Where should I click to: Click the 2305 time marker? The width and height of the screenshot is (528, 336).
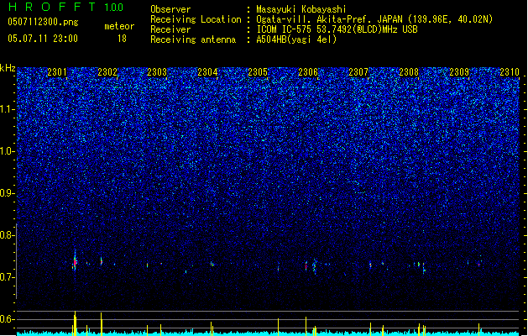[x=258, y=72]
